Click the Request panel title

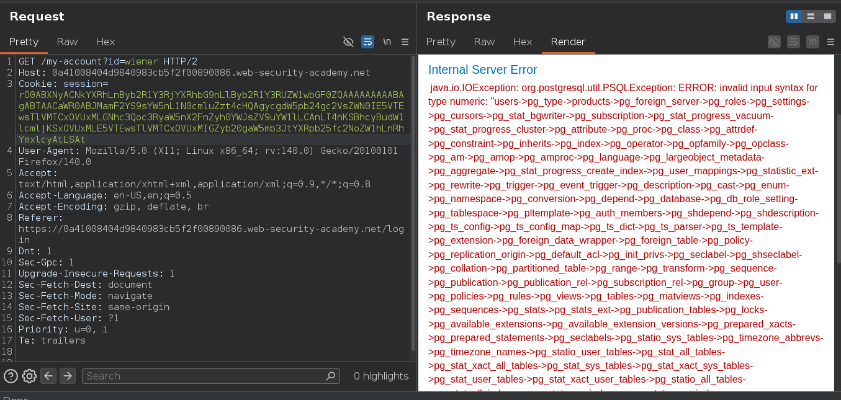click(x=37, y=17)
